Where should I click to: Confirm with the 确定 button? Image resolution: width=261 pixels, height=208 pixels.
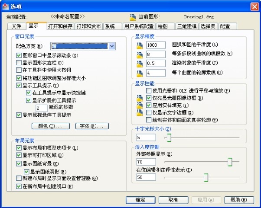(140, 200)
